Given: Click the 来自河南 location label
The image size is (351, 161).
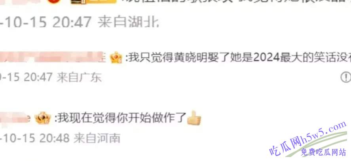Looking at the screenshot, I should point(97,138).
